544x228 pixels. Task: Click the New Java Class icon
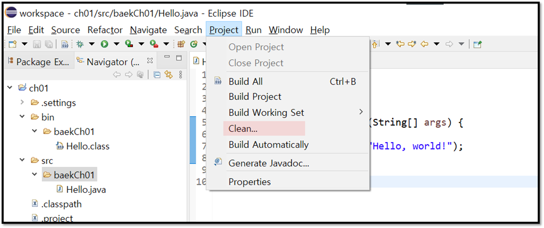pyautogui.click(x=194, y=44)
